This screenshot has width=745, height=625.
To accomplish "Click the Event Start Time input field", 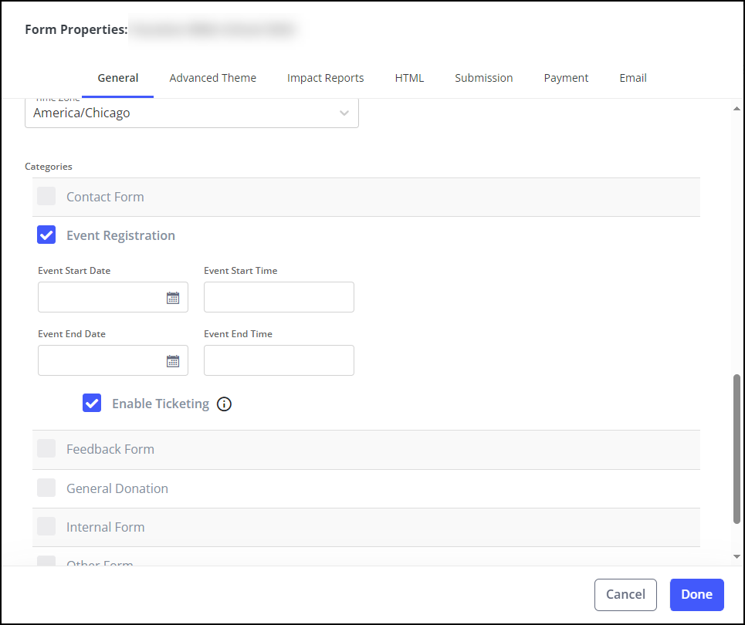I will 279,297.
